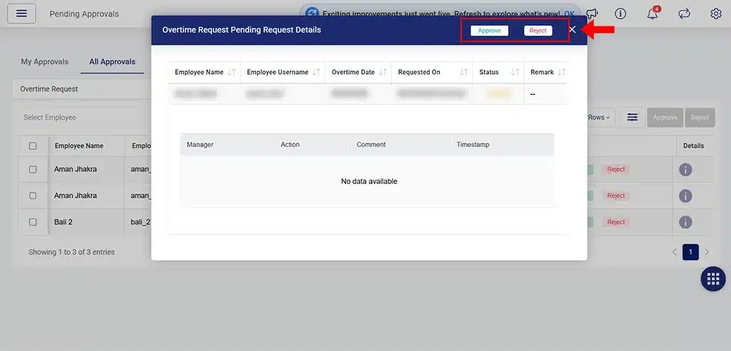Click the Details column header

pyautogui.click(x=694, y=146)
